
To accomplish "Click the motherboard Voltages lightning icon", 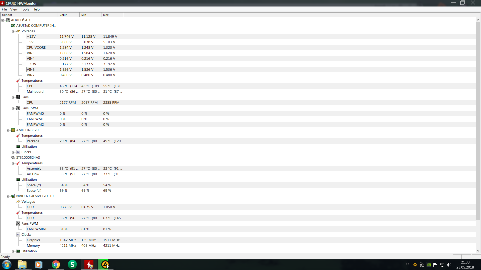I will 18,31.
